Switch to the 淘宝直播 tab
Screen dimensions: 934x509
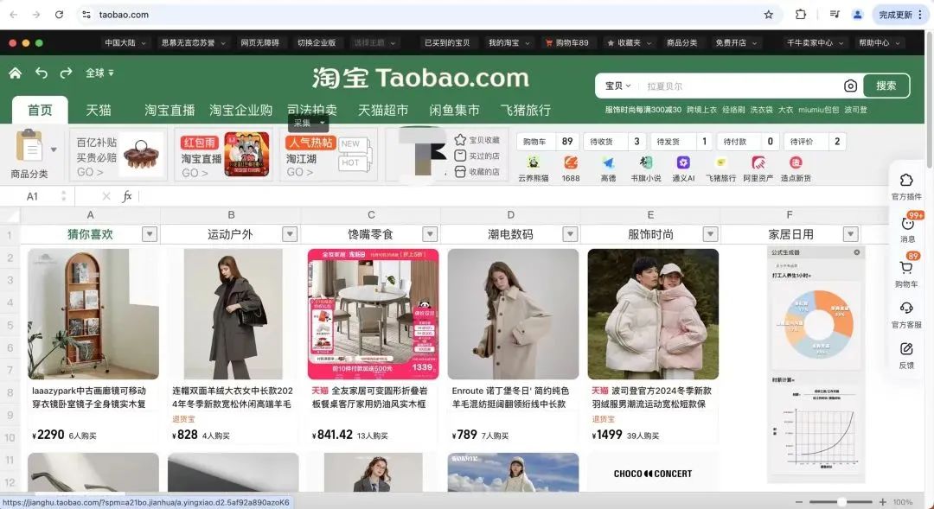(170, 110)
